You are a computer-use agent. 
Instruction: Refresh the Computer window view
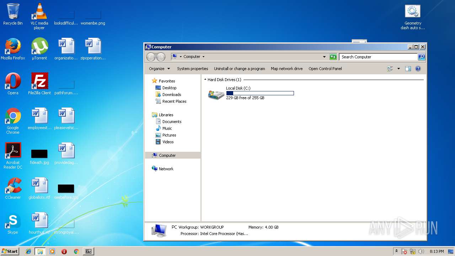click(333, 57)
